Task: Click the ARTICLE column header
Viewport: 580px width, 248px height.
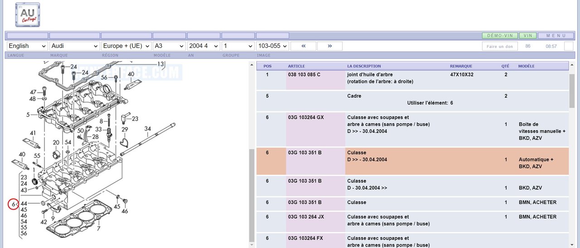Action: click(296, 66)
